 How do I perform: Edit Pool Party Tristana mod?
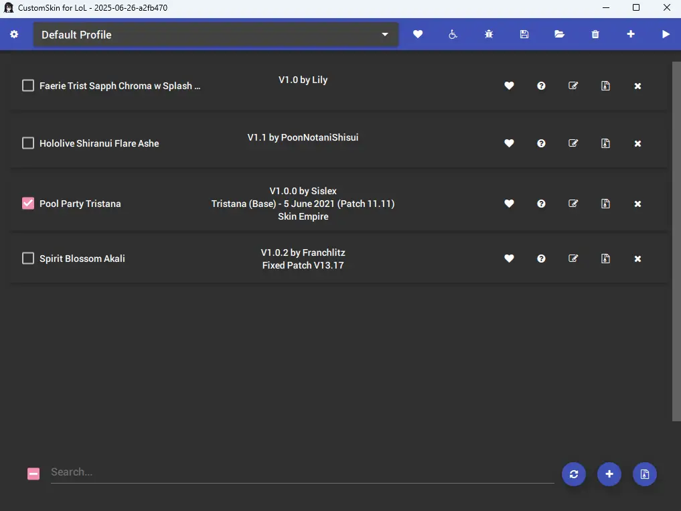coord(573,204)
